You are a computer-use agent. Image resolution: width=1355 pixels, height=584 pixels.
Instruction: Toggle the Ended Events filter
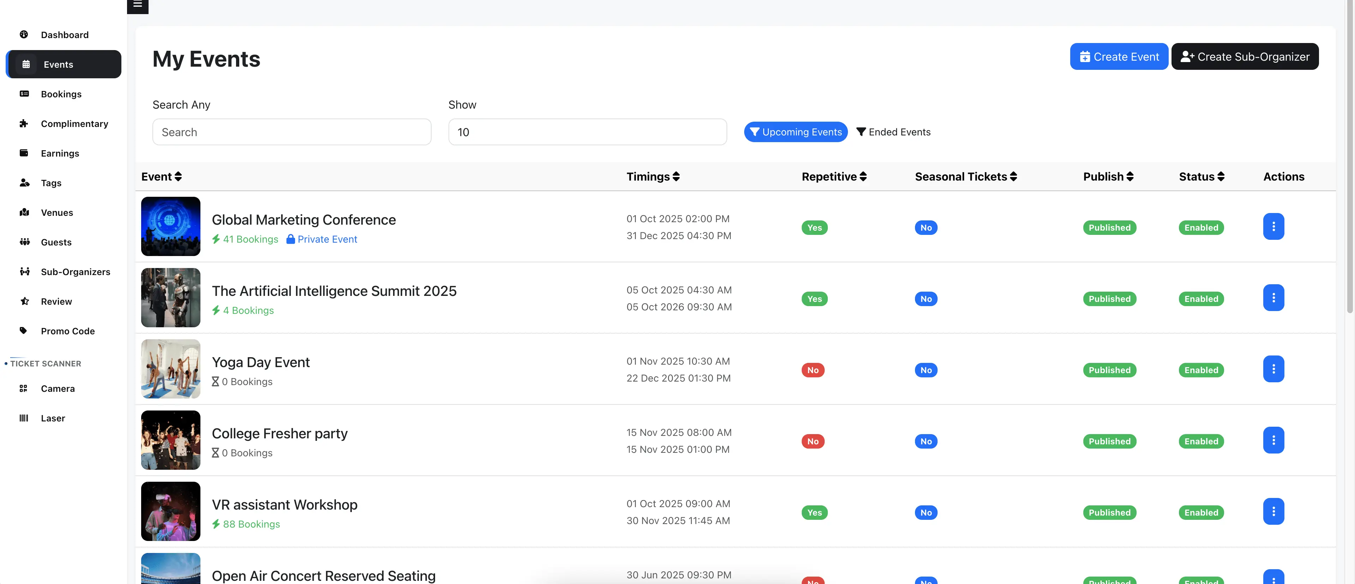coord(893,132)
